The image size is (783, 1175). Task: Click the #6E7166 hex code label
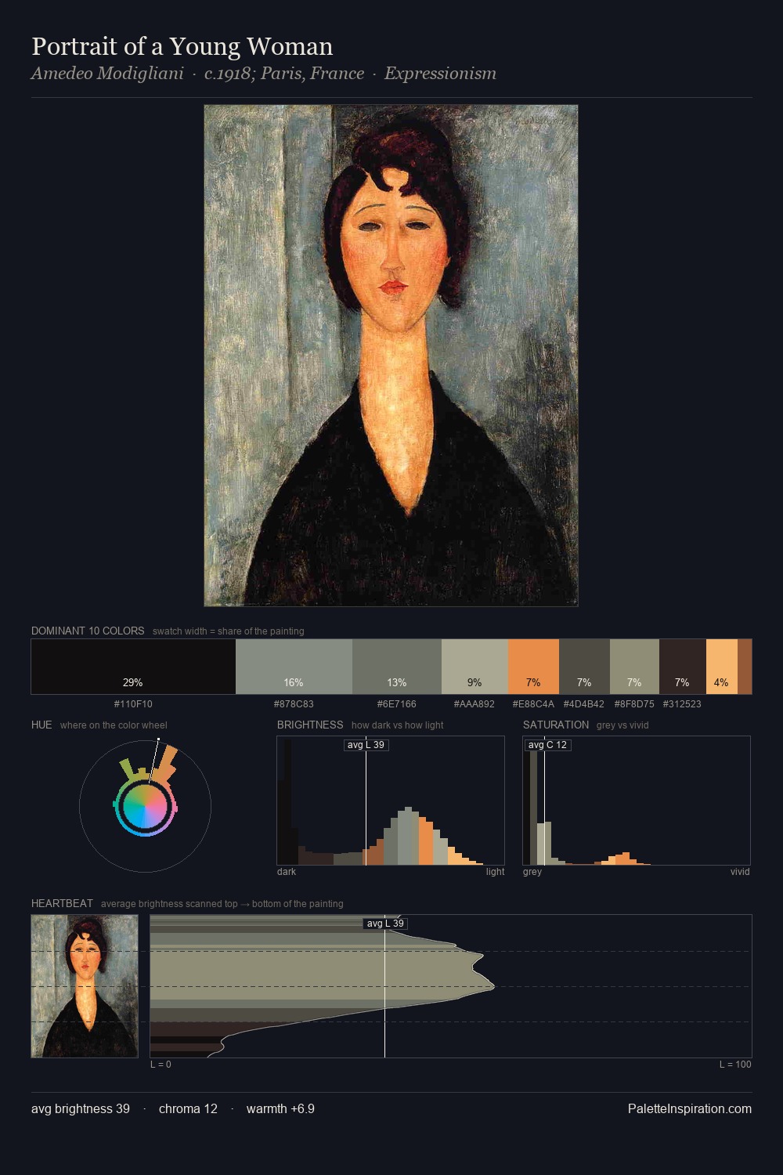[x=397, y=704]
